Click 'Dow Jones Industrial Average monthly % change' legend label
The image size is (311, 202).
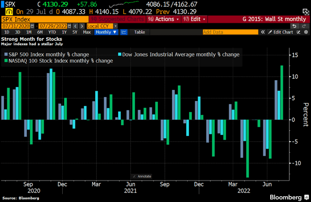point(181,54)
